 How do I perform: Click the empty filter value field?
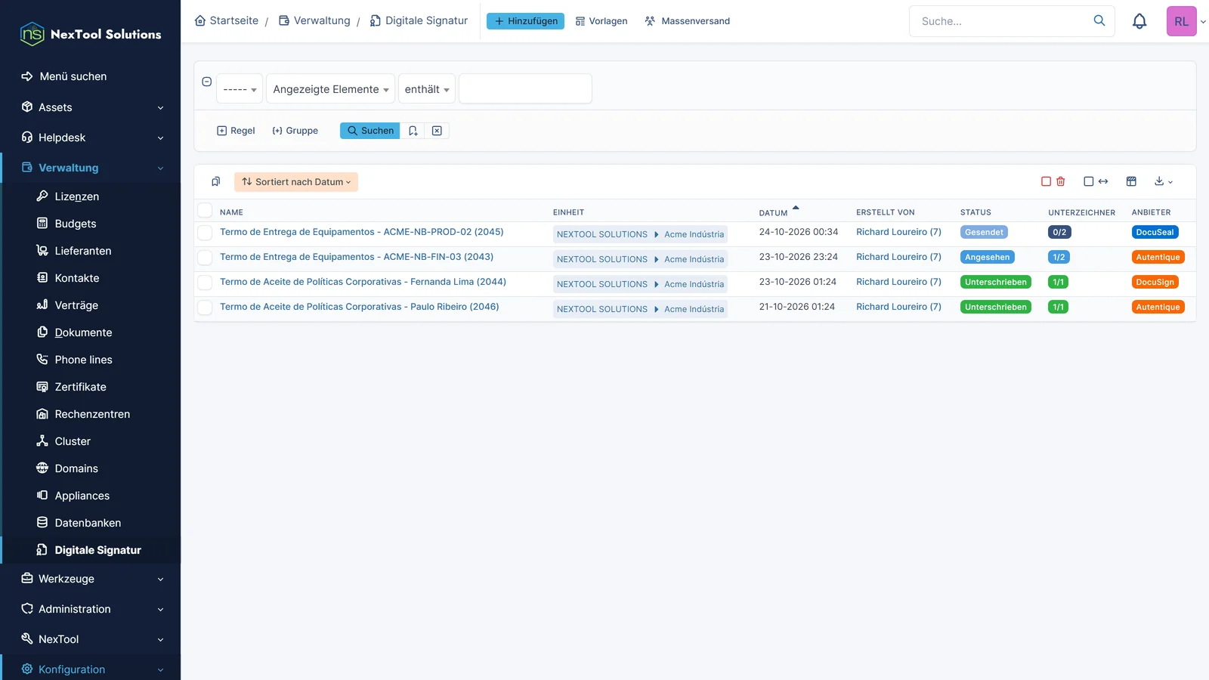click(525, 88)
